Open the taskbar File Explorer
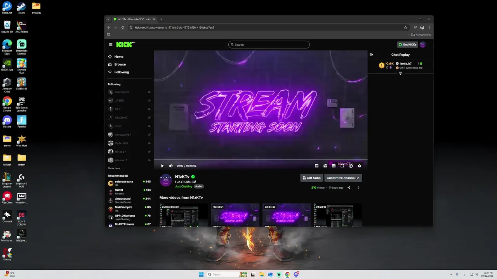The image size is (497, 279). (262, 274)
